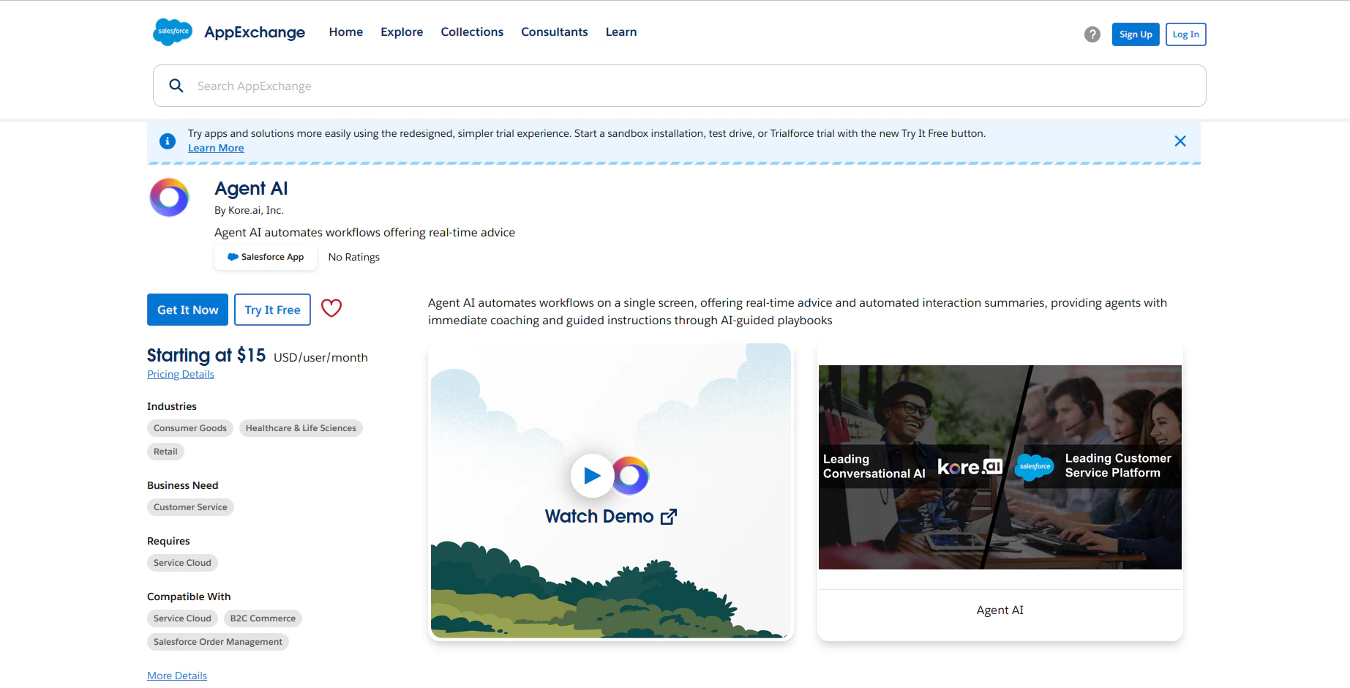This screenshot has height=688, width=1350.
Task: Open Pricing Details link
Action: pos(180,374)
